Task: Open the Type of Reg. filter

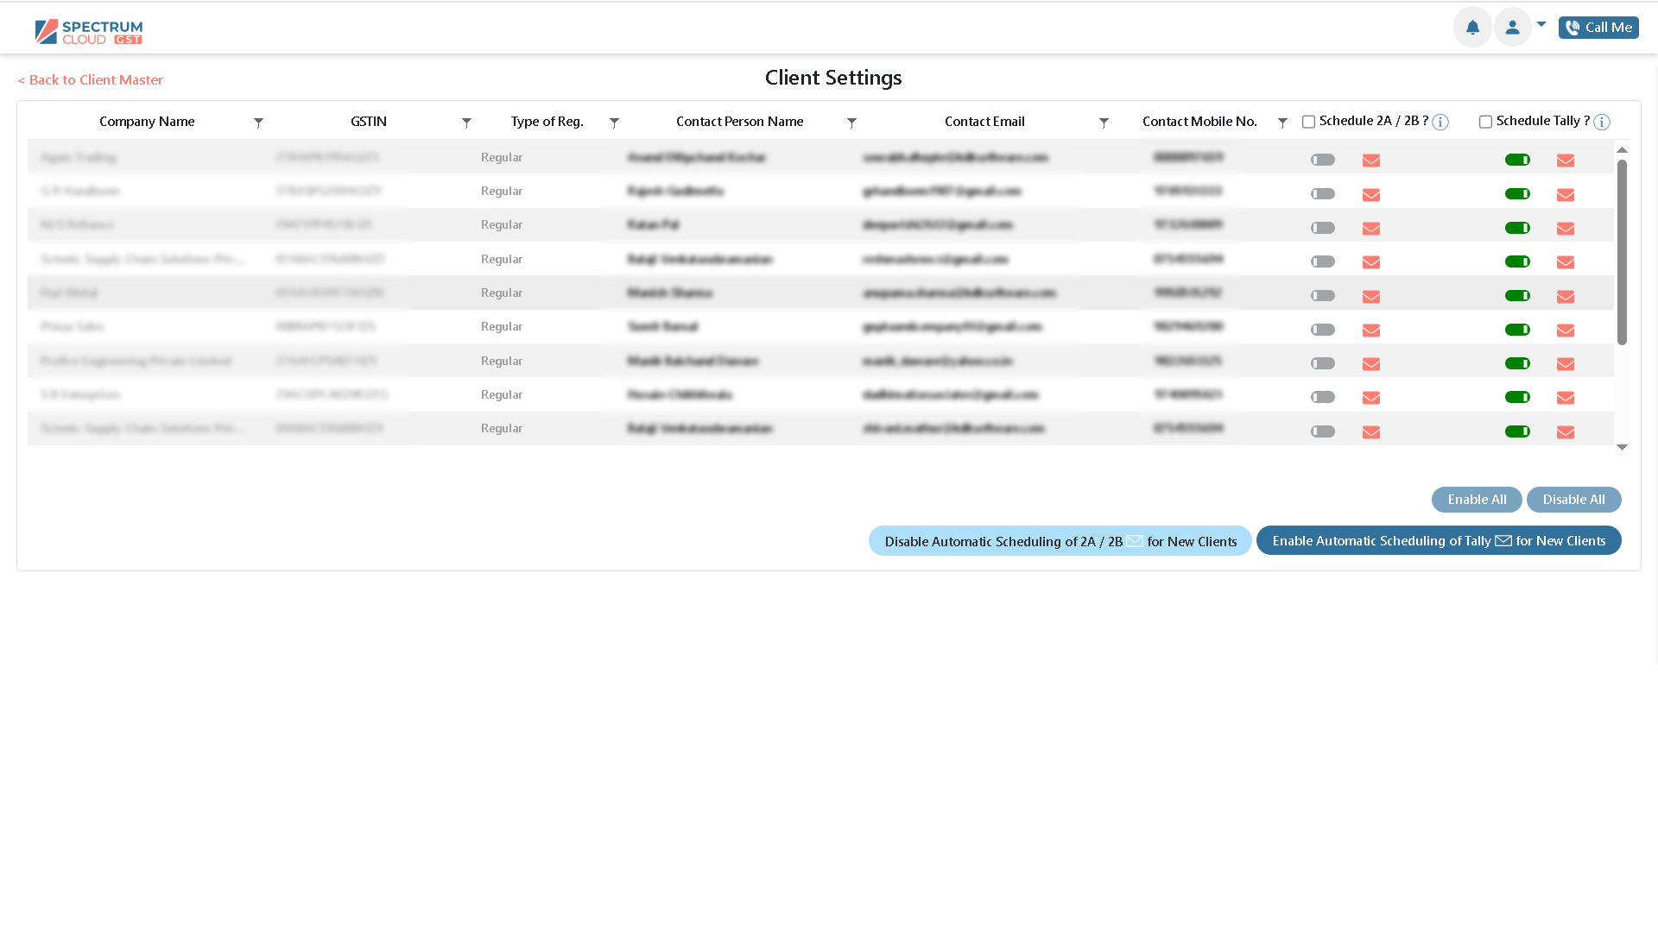Action: click(614, 123)
